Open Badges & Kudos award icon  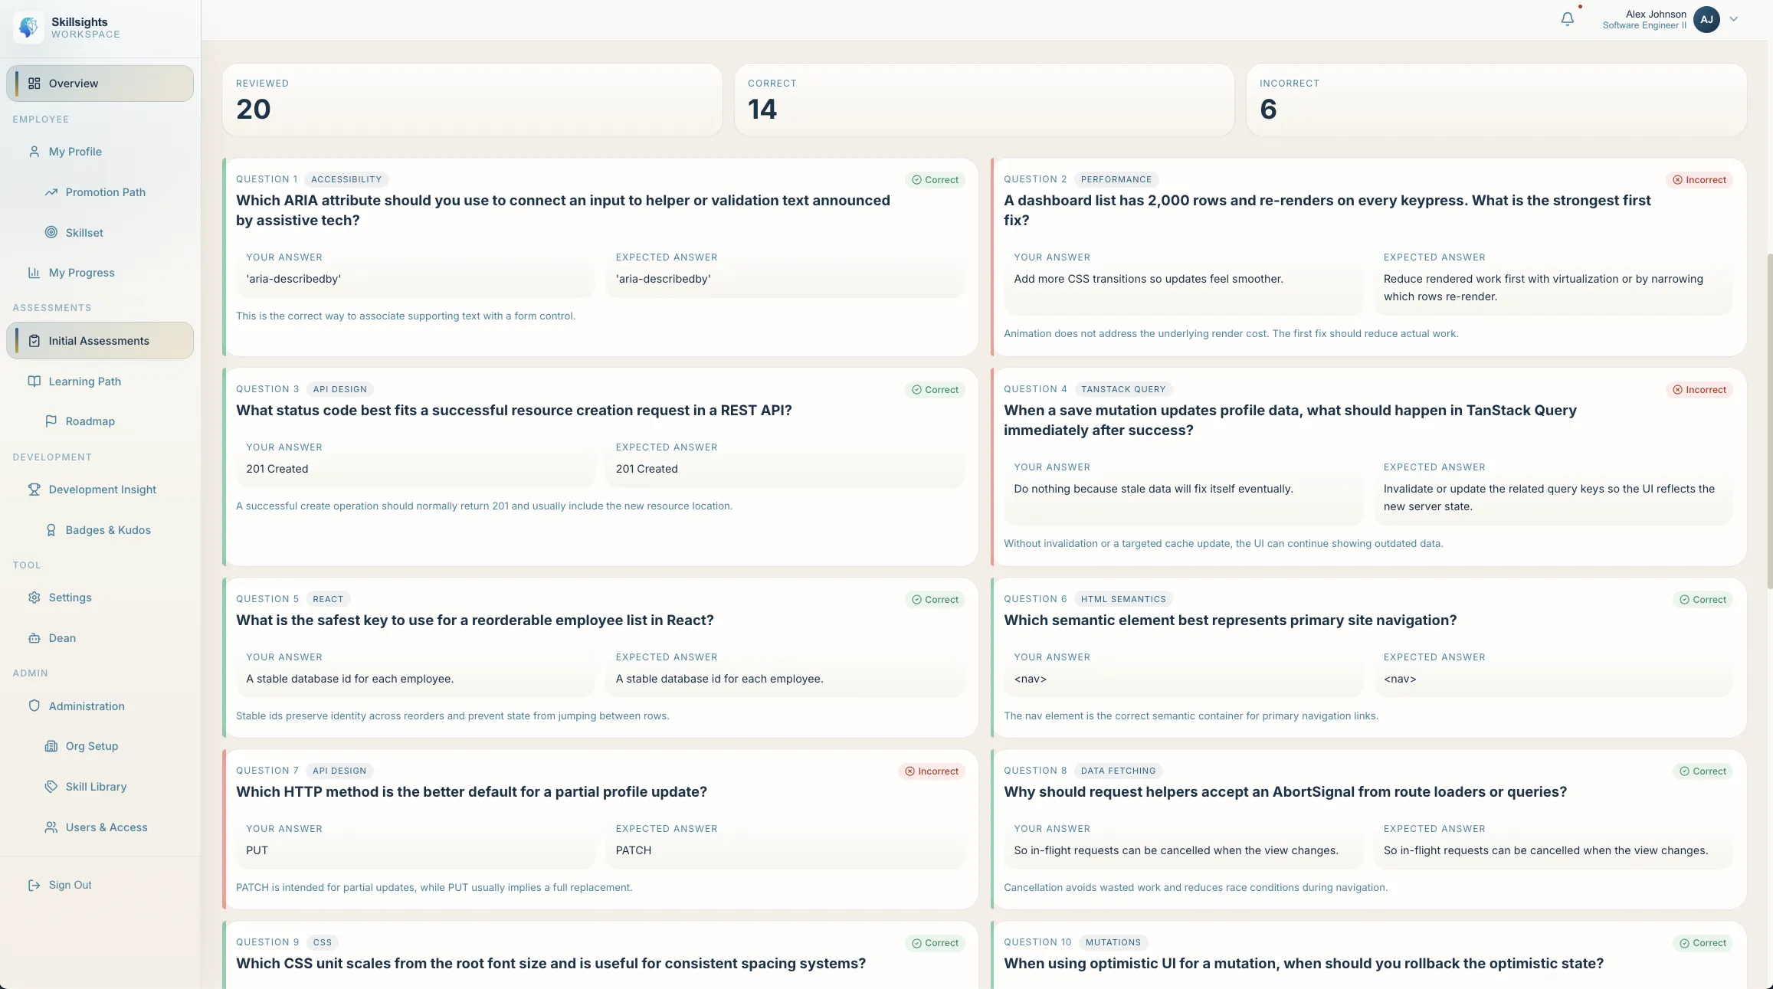tap(51, 530)
